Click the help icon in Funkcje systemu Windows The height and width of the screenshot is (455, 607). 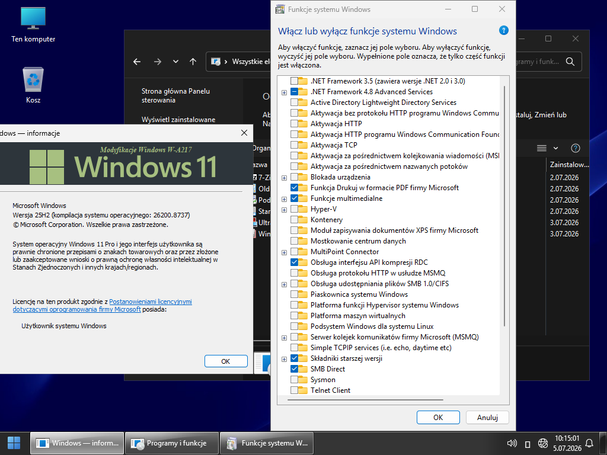tap(503, 31)
